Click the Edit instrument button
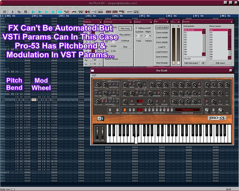The height and width of the screenshot is (191, 239). (191, 63)
